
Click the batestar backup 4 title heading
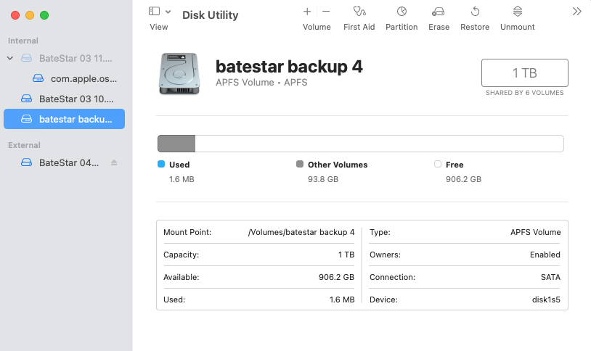tap(289, 67)
